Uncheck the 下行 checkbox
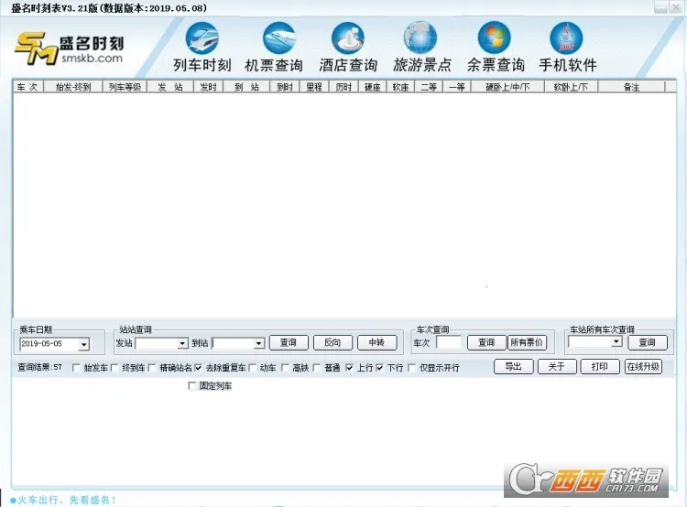 tap(379, 368)
